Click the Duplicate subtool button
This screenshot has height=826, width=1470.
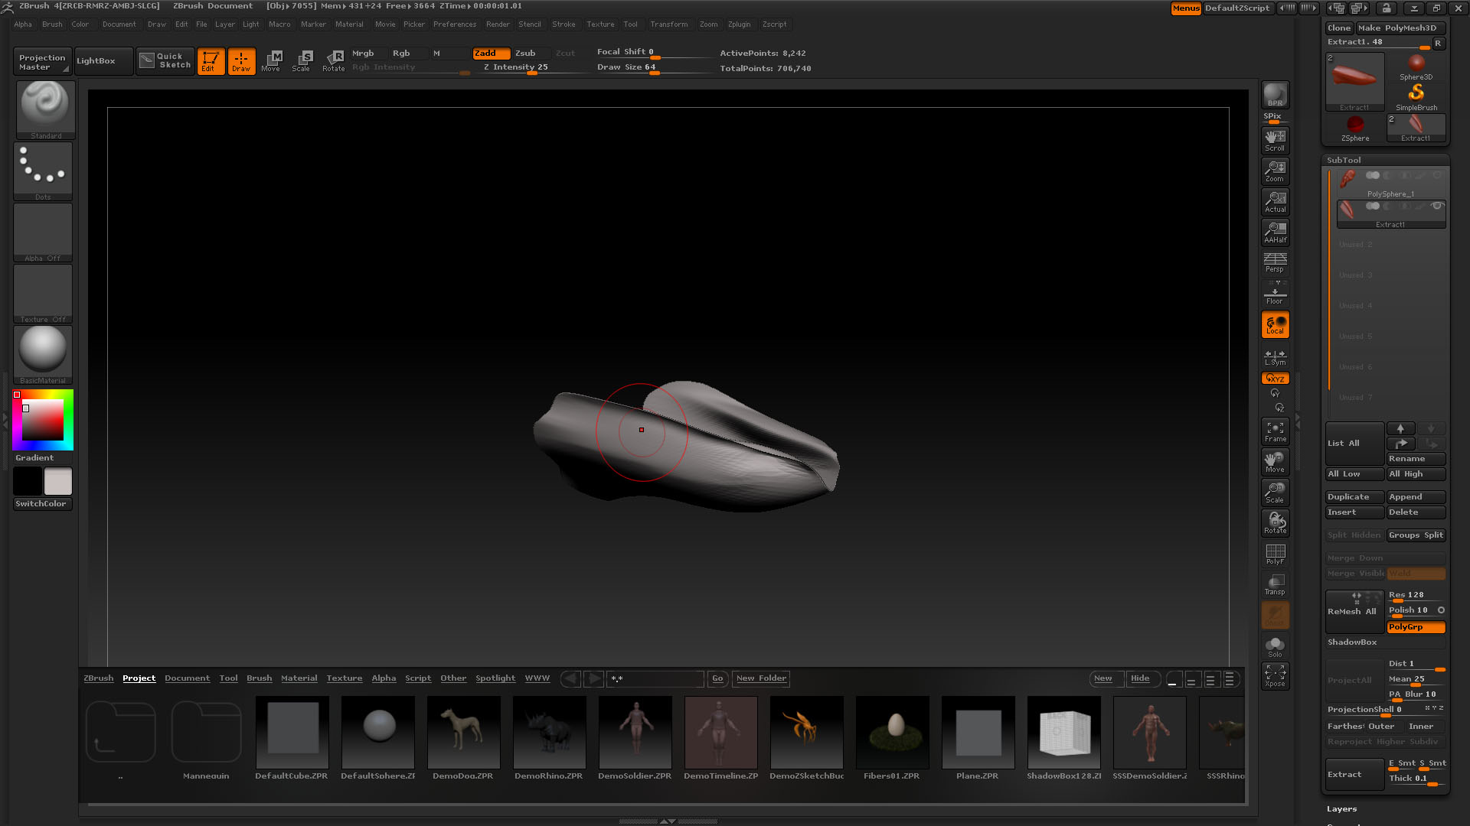point(1353,497)
